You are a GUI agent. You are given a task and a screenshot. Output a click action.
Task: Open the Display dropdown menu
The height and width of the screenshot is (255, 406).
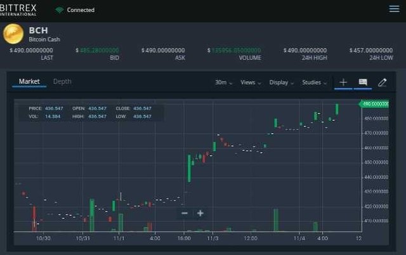click(282, 82)
